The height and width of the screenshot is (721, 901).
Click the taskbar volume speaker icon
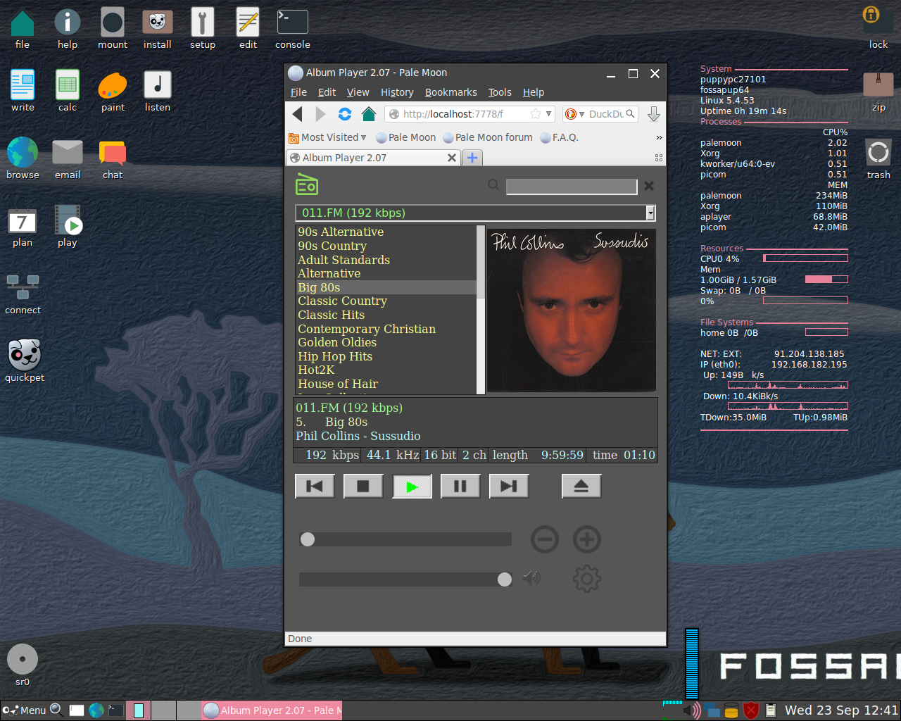(x=692, y=710)
